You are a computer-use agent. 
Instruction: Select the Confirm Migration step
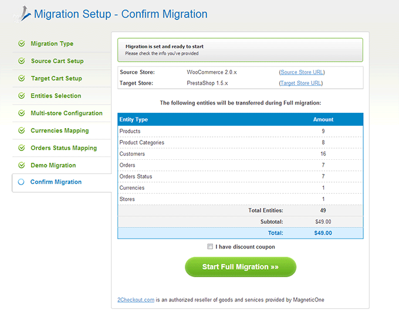pyautogui.click(x=56, y=182)
